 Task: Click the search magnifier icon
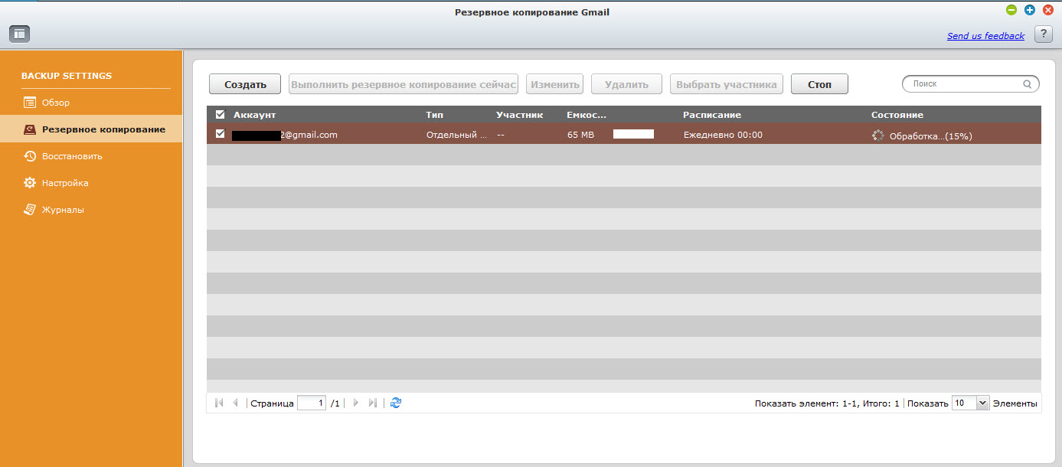click(x=1028, y=84)
